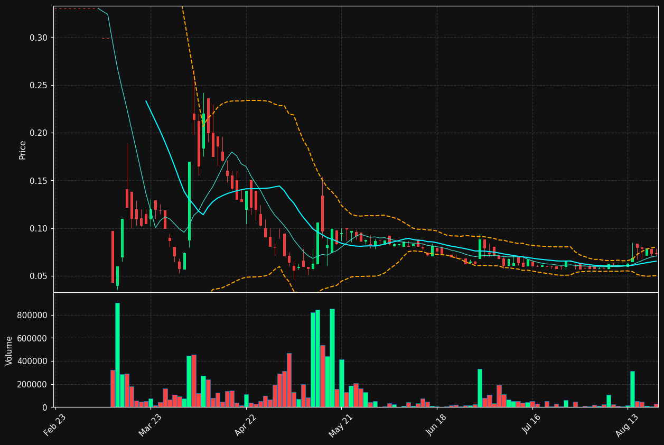Click the 0.15 price axis label
The image size is (664, 445).
pyautogui.click(x=38, y=181)
